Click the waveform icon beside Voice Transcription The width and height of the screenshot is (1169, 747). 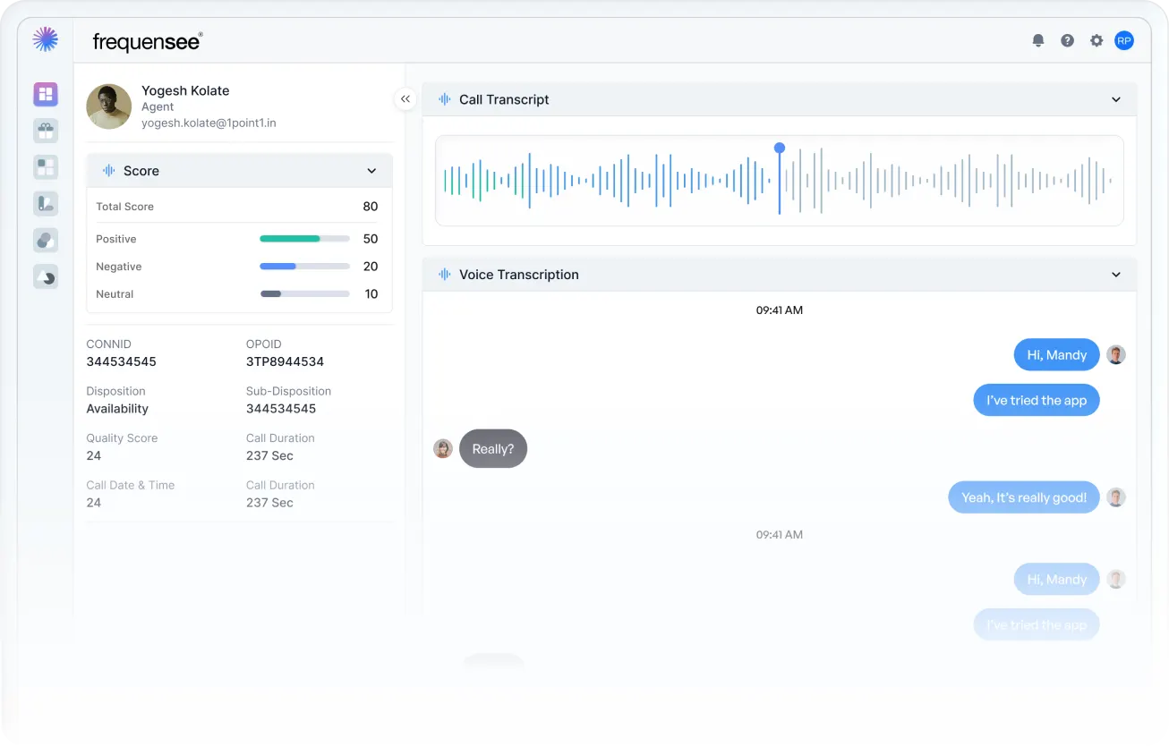(445, 275)
